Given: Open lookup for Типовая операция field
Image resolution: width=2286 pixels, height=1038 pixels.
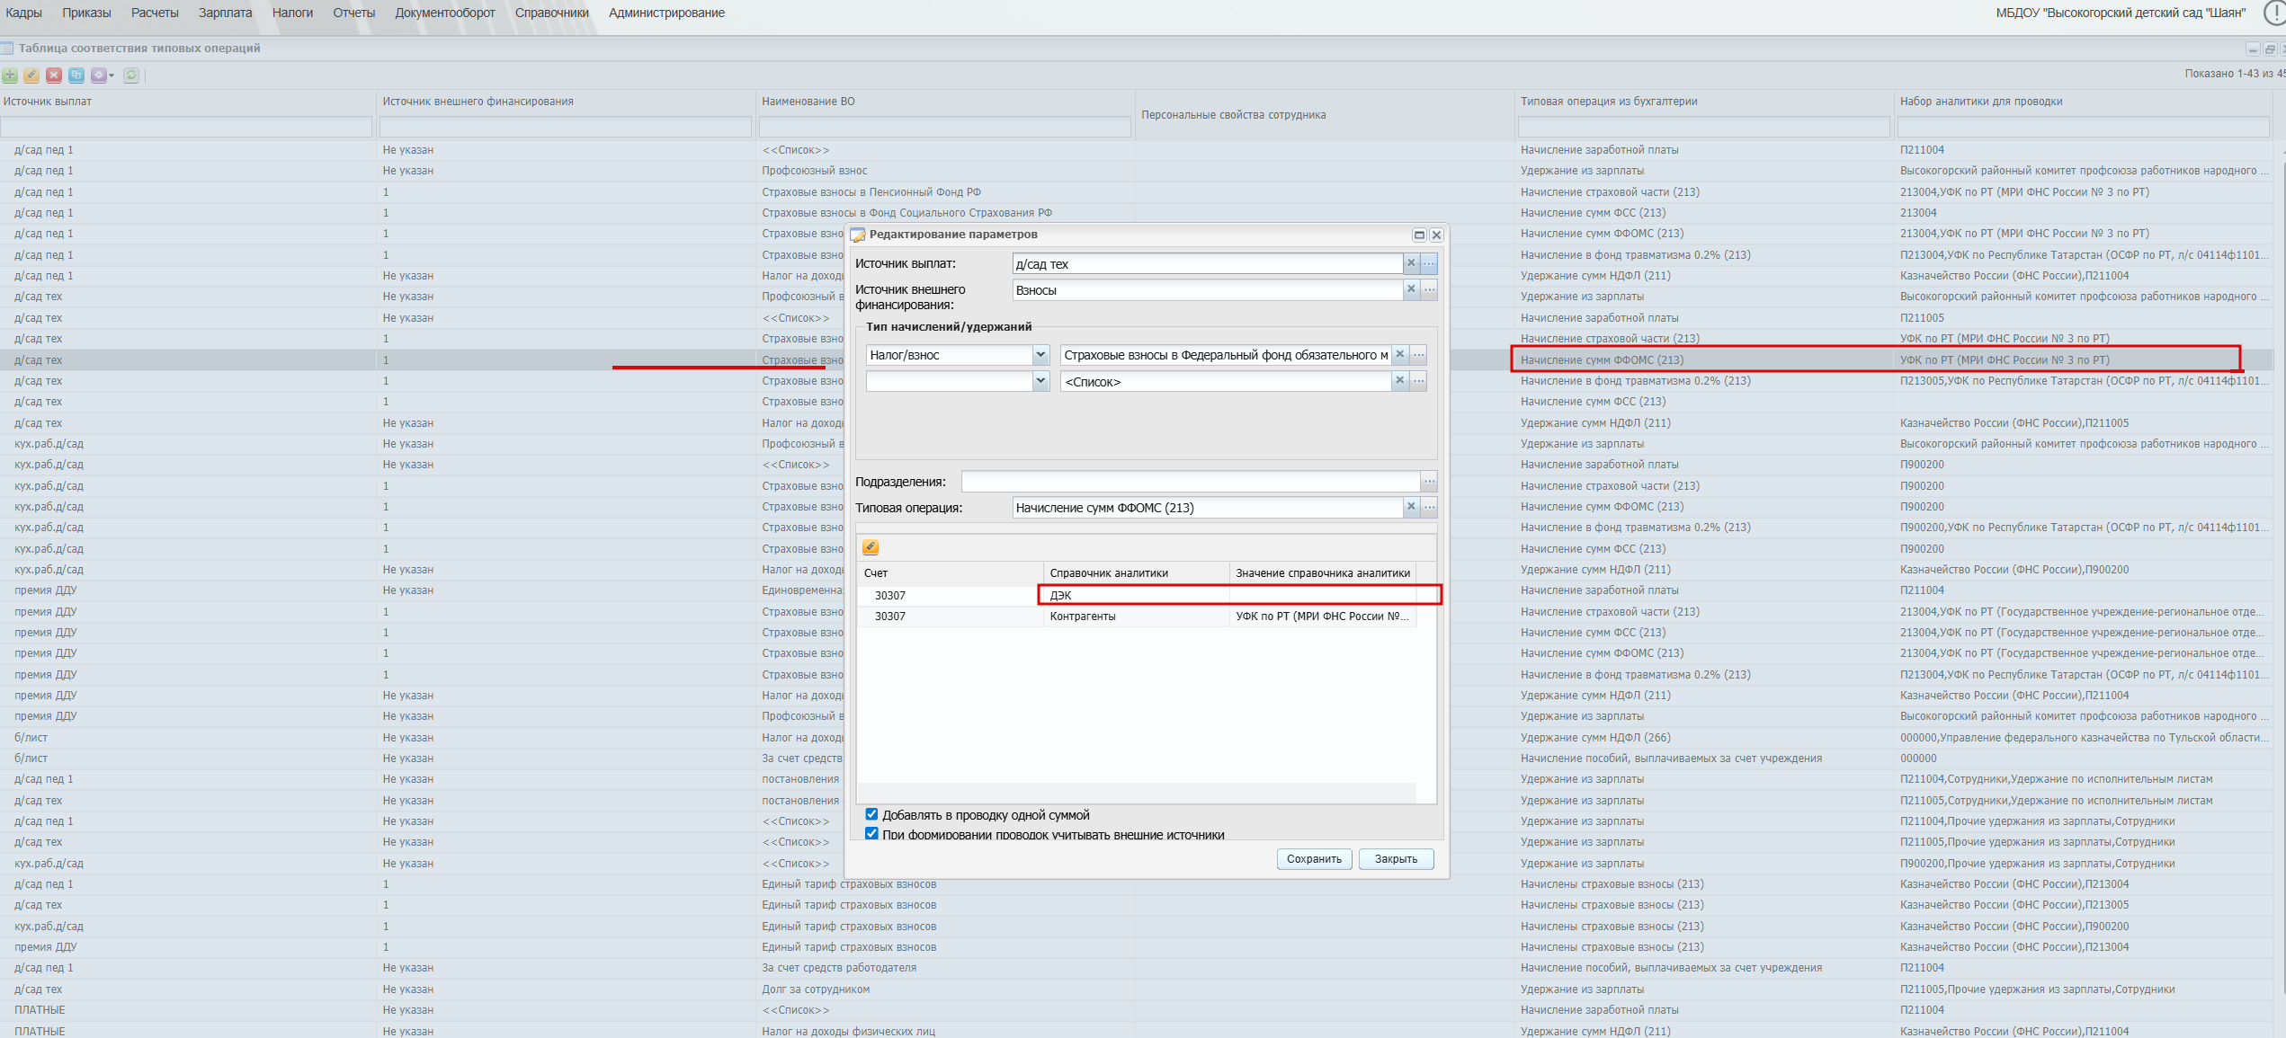Looking at the screenshot, I should pos(1429,508).
